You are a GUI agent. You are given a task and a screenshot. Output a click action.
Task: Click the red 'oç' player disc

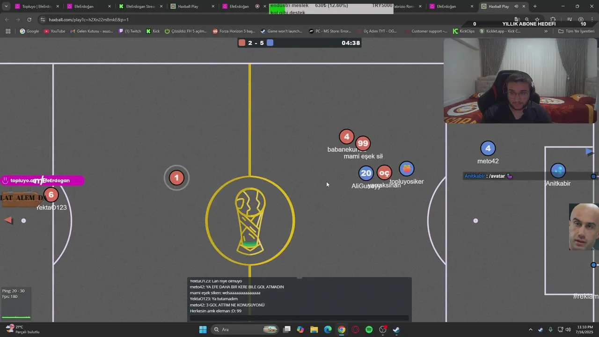click(384, 173)
